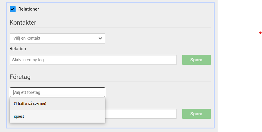Focus the partly hidden Företag relation field
The height and width of the screenshot is (132, 262).
(141, 114)
